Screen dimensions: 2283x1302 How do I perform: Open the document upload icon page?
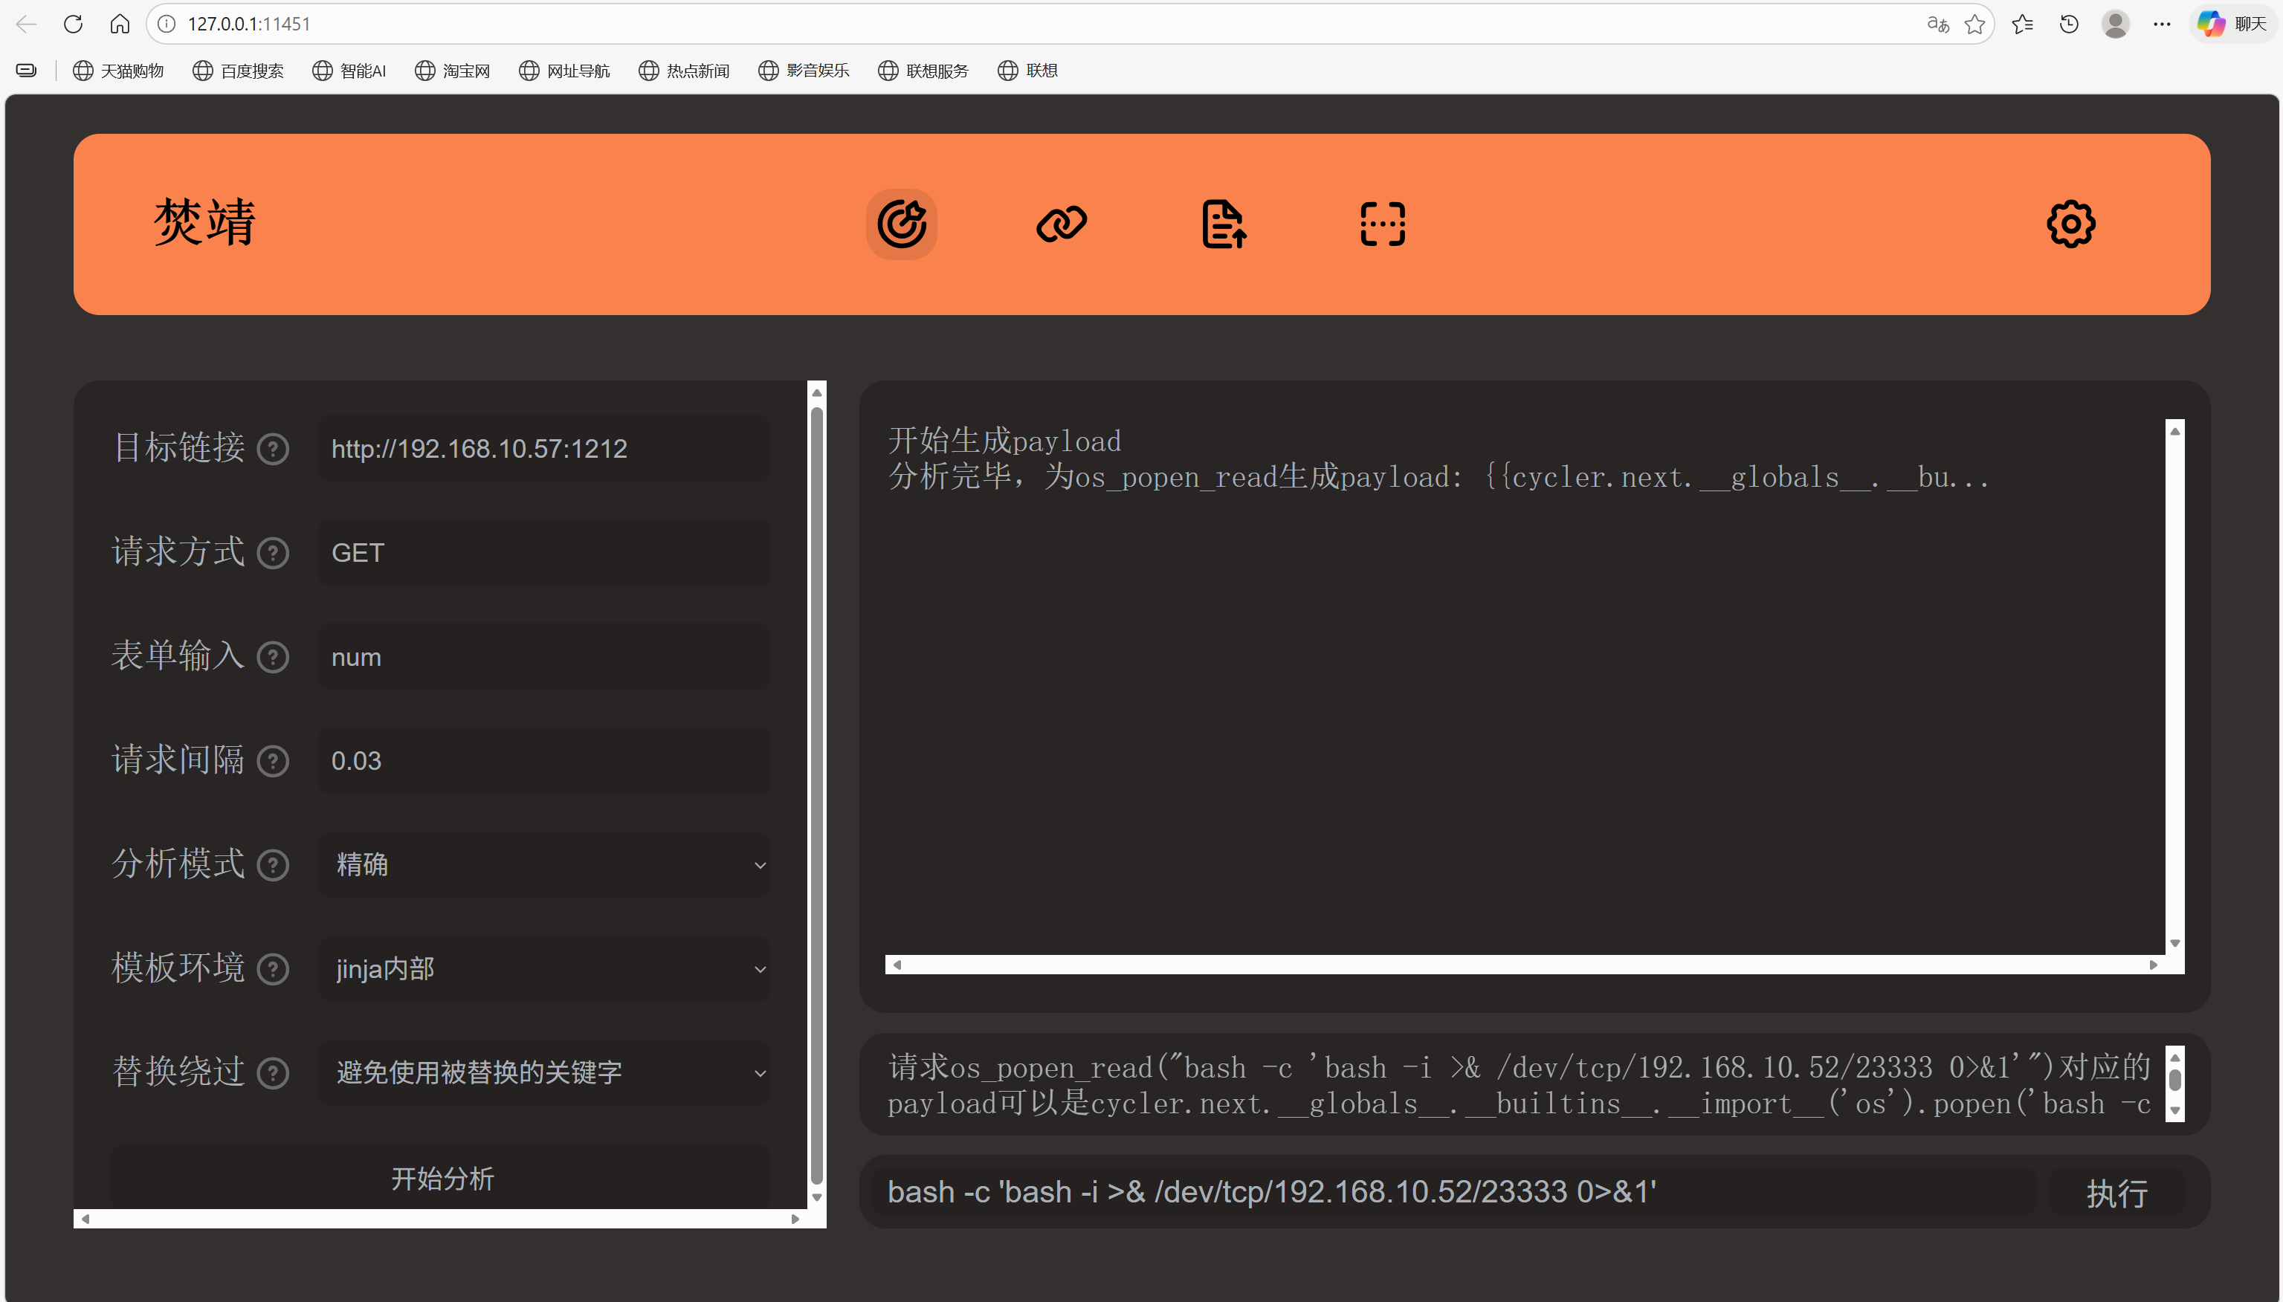(1222, 224)
